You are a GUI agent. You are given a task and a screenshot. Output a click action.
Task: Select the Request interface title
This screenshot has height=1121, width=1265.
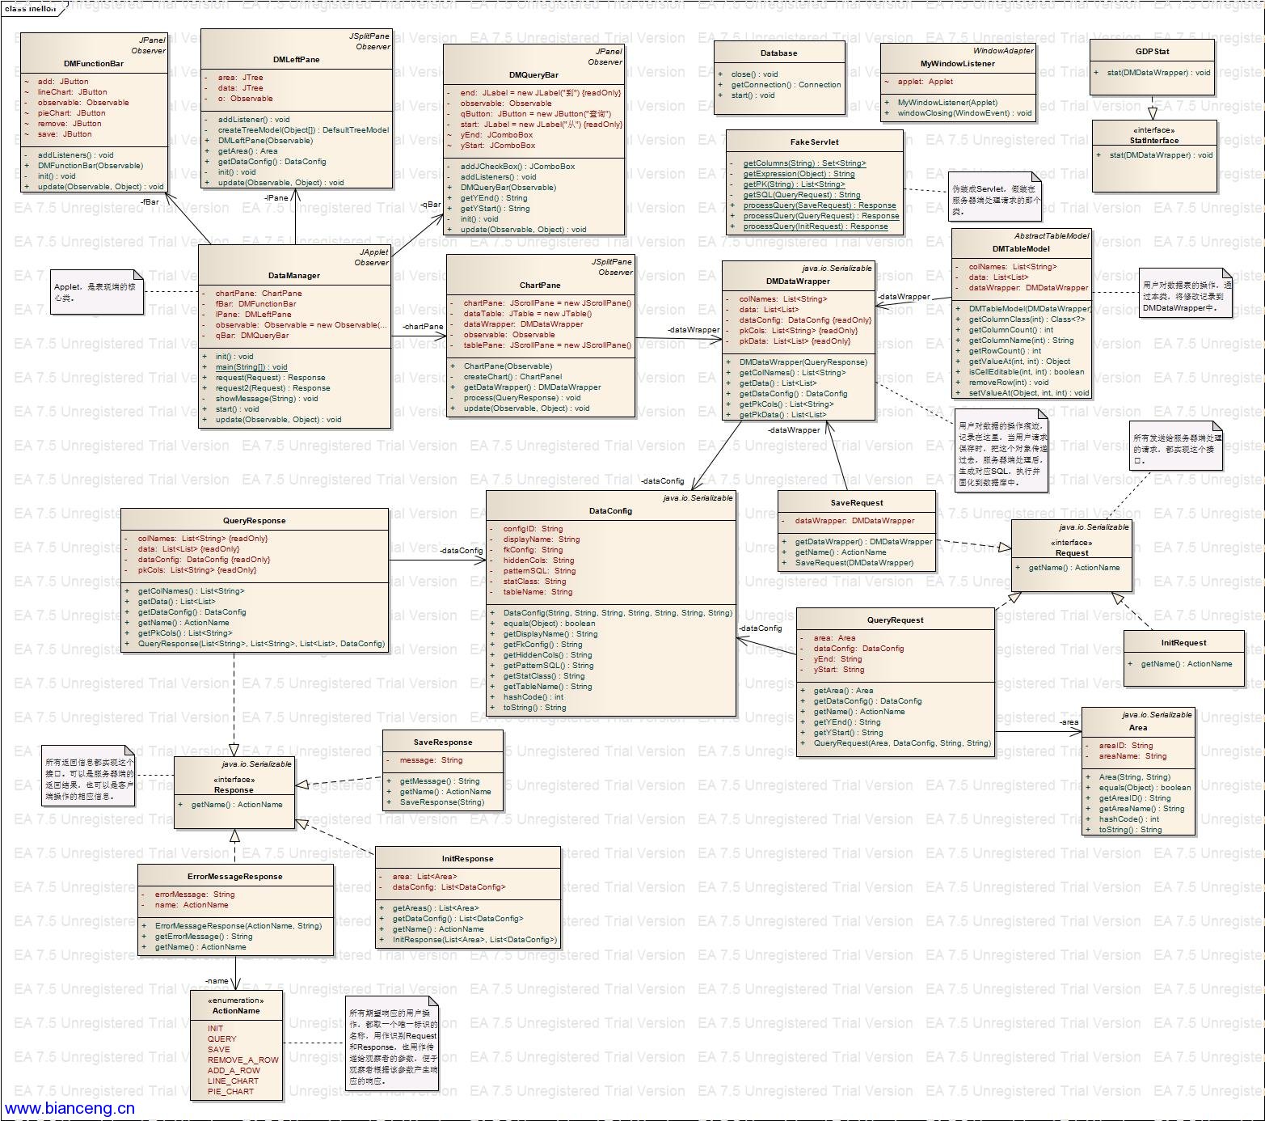(x=1072, y=553)
